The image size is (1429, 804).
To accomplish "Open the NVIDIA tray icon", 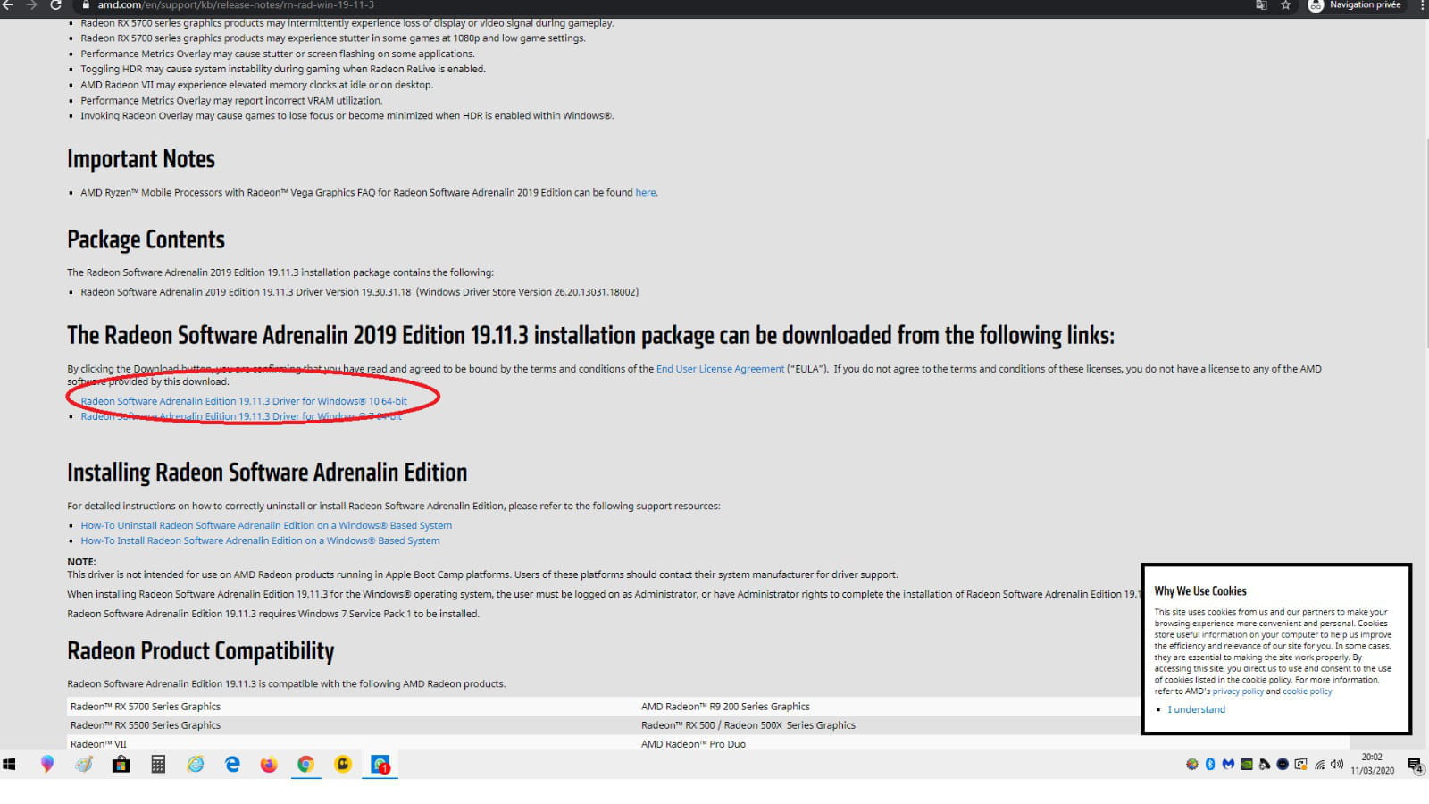I will 1246,764.
